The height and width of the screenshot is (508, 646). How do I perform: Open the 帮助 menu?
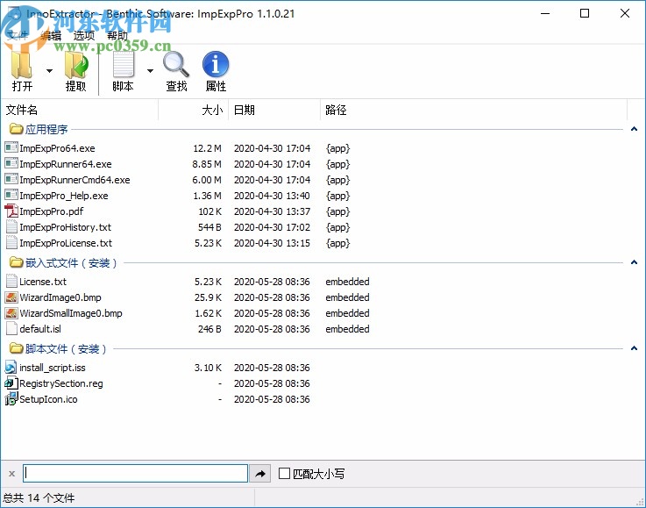[x=117, y=35]
